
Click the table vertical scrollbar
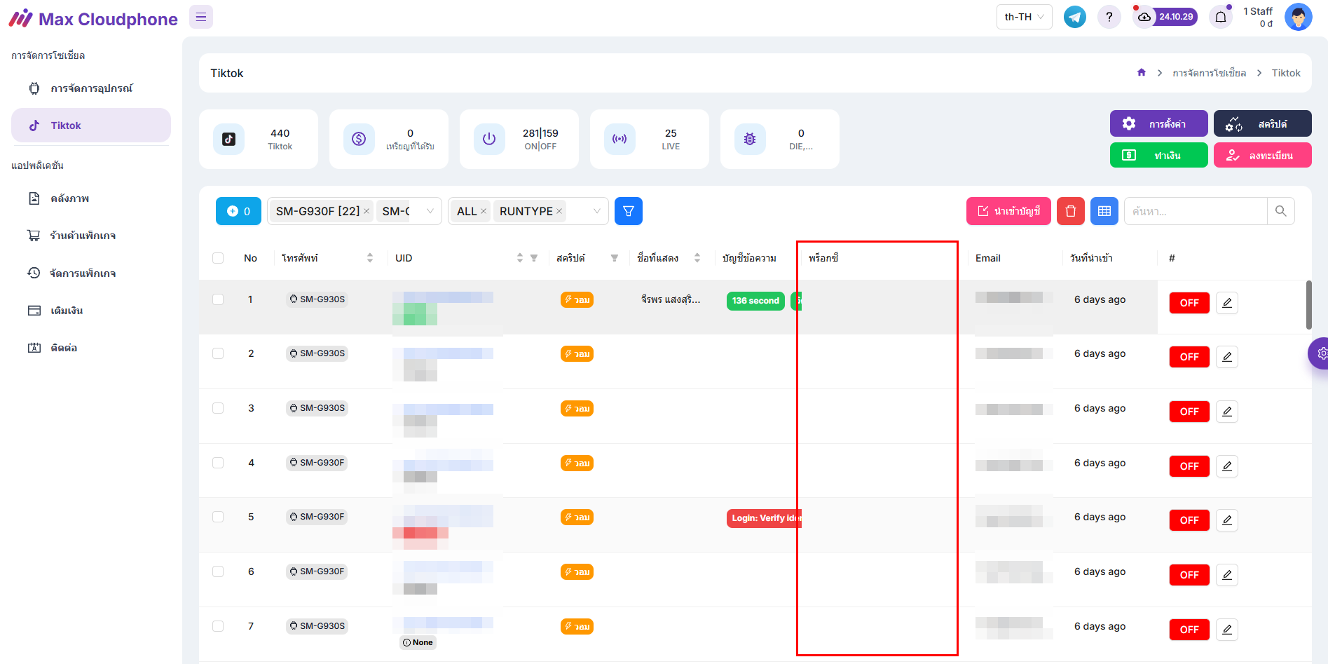(1308, 305)
